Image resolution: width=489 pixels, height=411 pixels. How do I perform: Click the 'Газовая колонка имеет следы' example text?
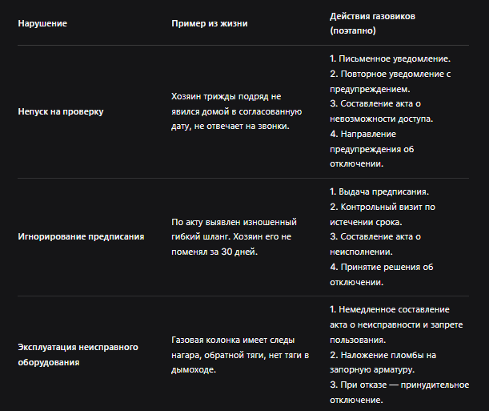click(x=240, y=355)
